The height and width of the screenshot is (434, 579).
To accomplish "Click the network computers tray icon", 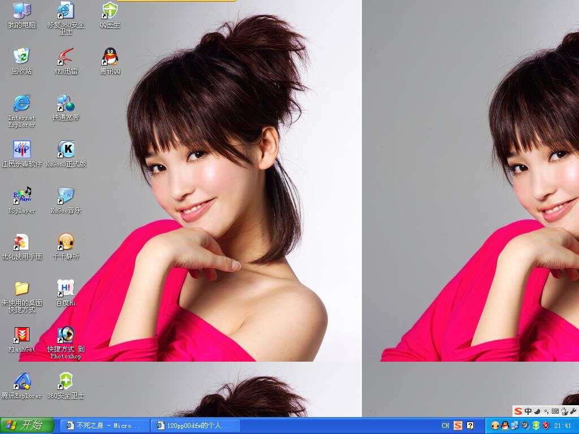I will (x=515, y=426).
